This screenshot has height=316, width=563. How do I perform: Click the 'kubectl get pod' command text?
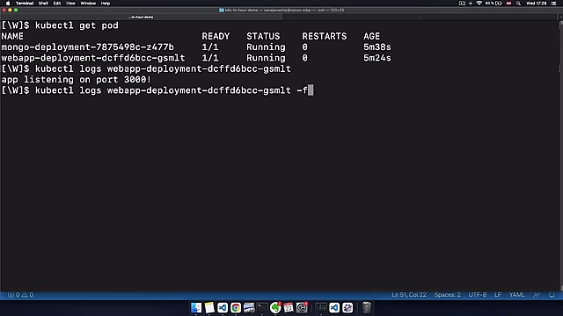(x=77, y=25)
